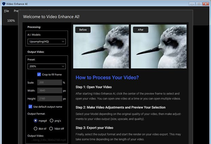Click the Before label badge
This screenshot has width=211, height=144.
[x=83, y=30]
